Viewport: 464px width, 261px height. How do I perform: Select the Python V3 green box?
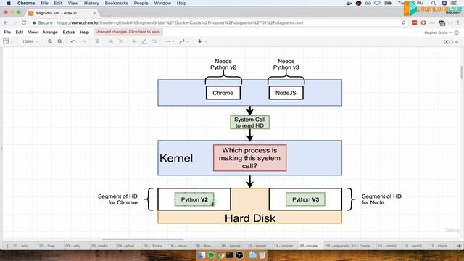[x=305, y=199]
